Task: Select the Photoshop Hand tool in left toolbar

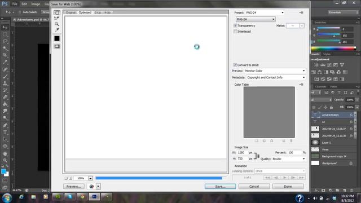Action: click(x=5, y=153)
